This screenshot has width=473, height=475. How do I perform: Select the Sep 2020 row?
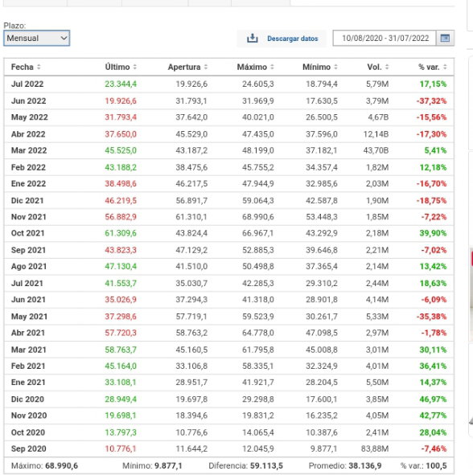click(229, 448)
